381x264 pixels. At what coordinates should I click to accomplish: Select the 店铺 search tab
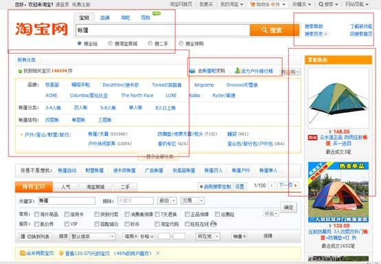[x=105, y=18]
